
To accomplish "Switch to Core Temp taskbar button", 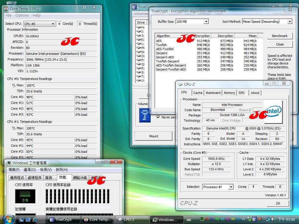I will tap(98, 220).
